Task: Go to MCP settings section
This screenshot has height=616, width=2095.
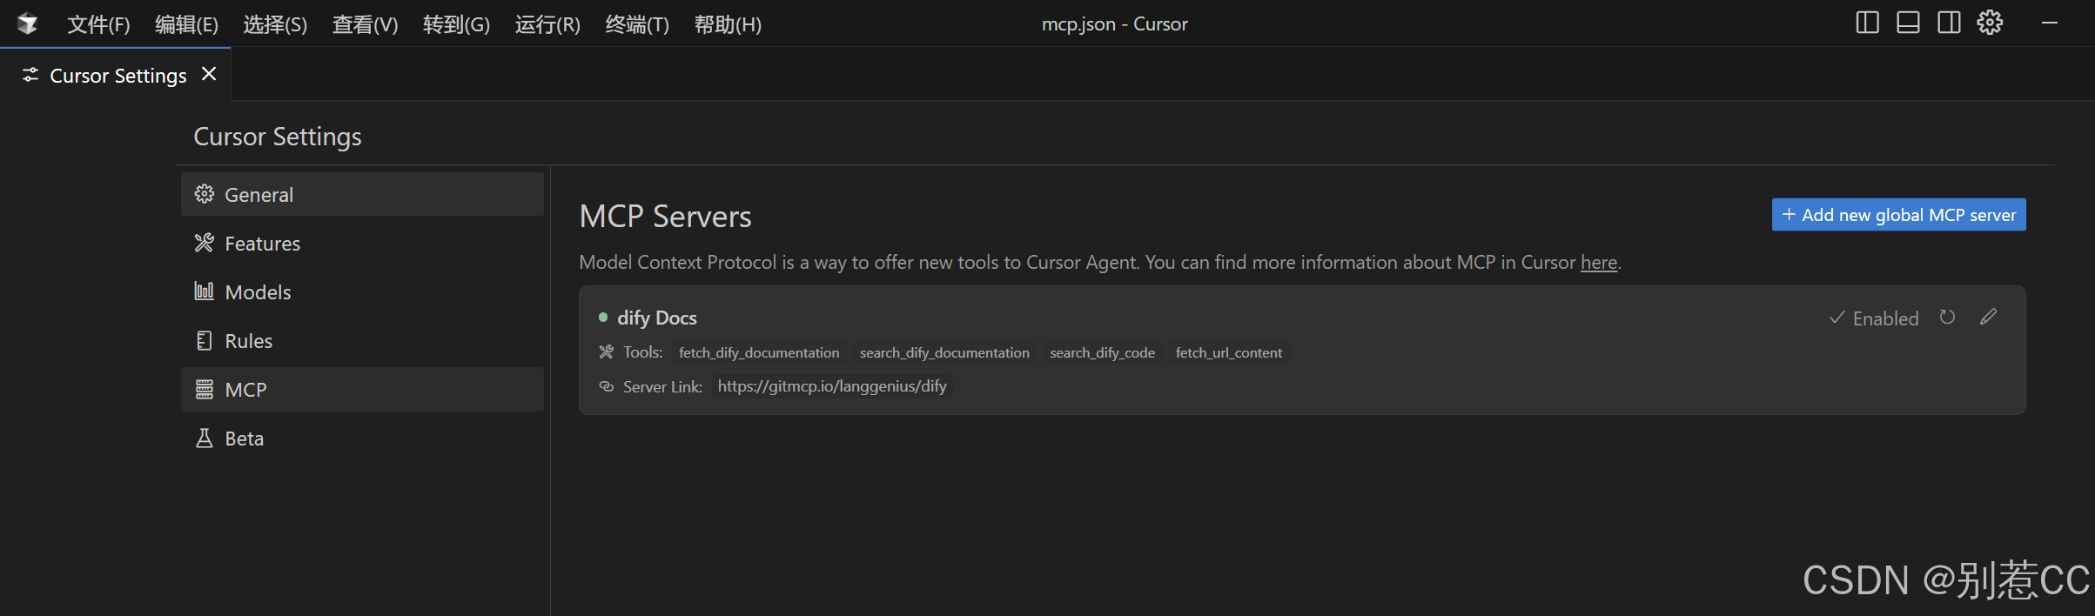Action: pos(362,389)
